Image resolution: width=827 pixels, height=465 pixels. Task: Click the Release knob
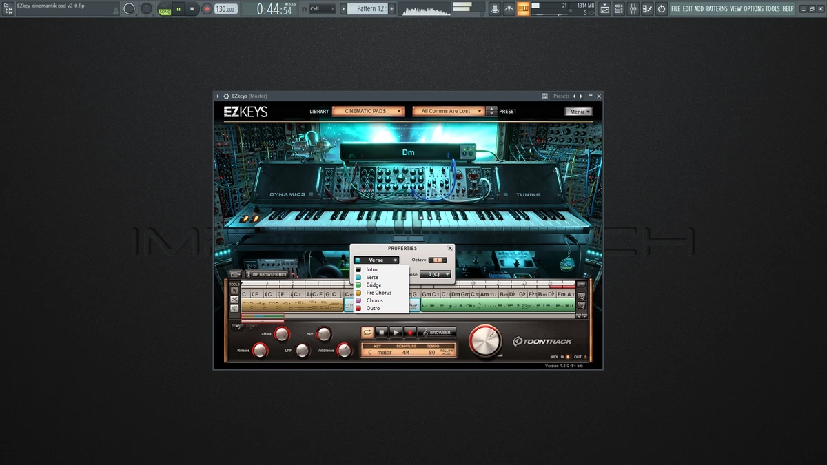[260, 351]
